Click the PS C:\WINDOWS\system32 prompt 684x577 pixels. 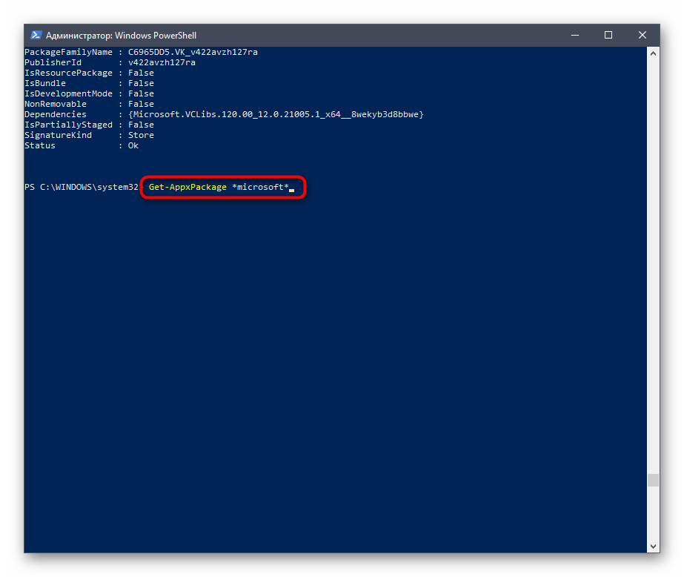pos(81,187)
